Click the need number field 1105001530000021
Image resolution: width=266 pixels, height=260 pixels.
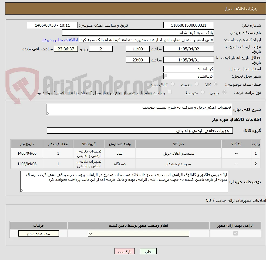188,25
